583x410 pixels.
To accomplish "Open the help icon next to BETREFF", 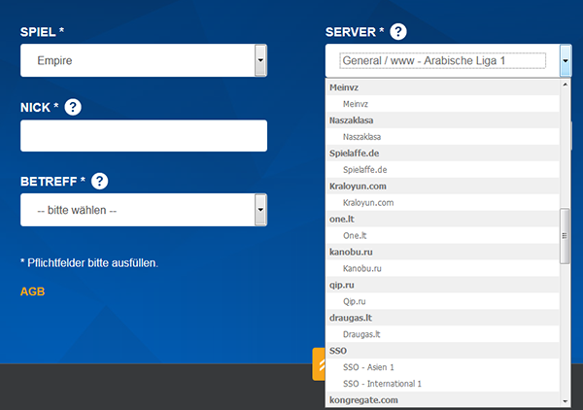I will 100,181.
